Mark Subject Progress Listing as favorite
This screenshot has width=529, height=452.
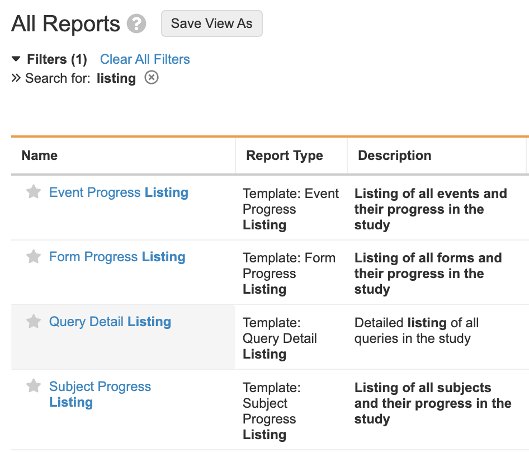click(x=34, y=386)
